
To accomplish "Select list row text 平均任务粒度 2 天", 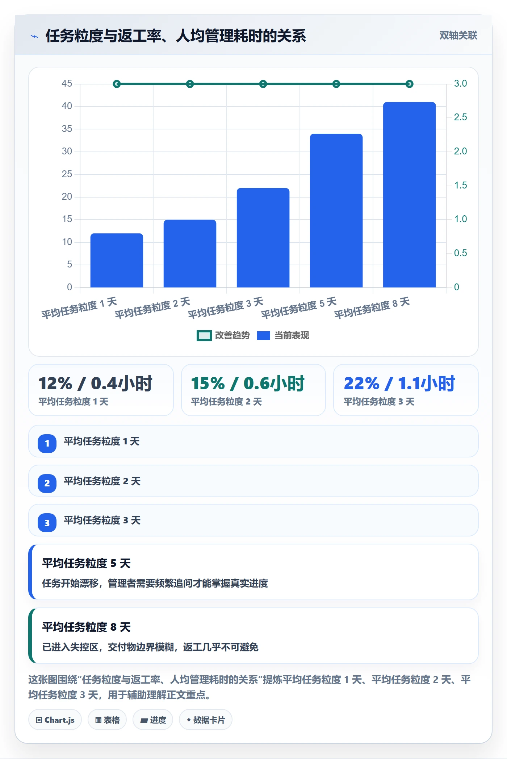I will (102, 481).
